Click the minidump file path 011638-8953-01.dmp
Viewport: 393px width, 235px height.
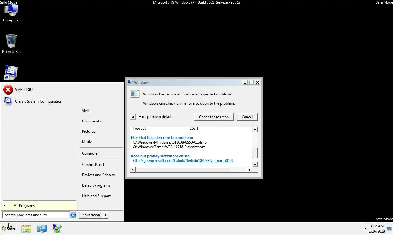tap(170, 142)
